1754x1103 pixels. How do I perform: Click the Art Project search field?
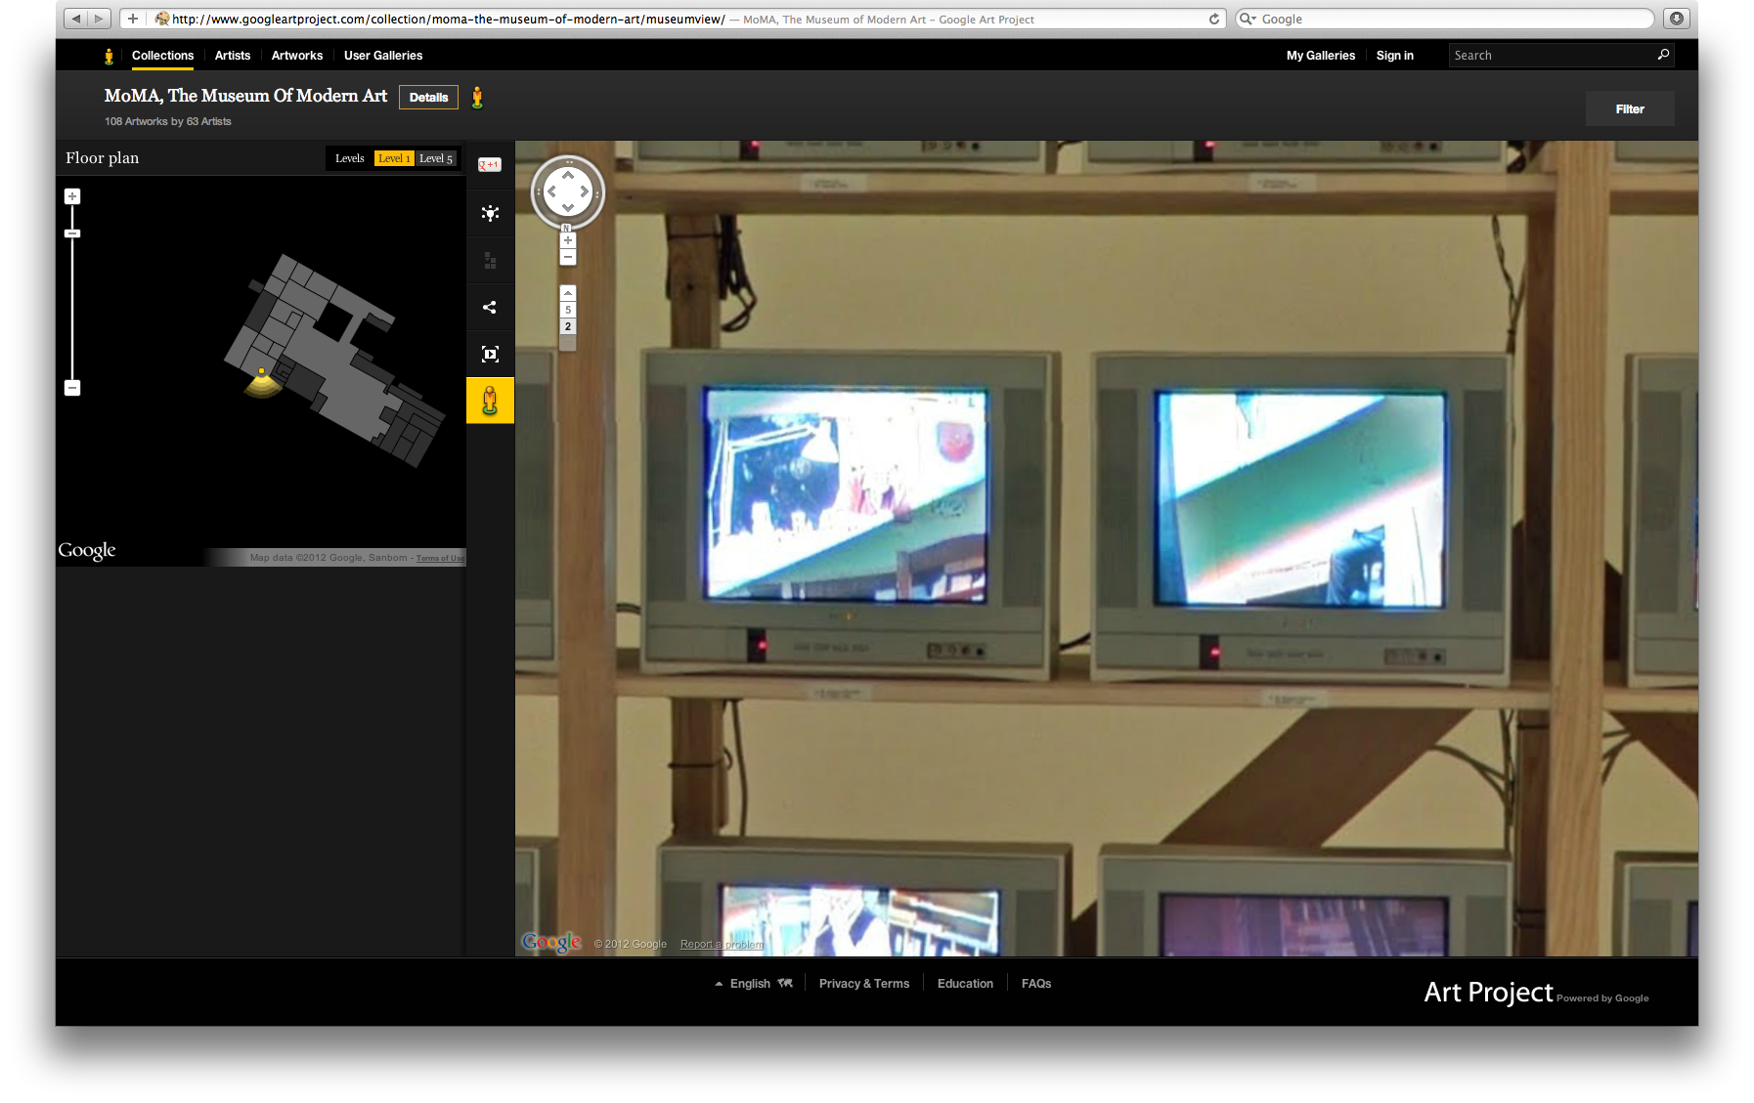[x=1551, y=56]
